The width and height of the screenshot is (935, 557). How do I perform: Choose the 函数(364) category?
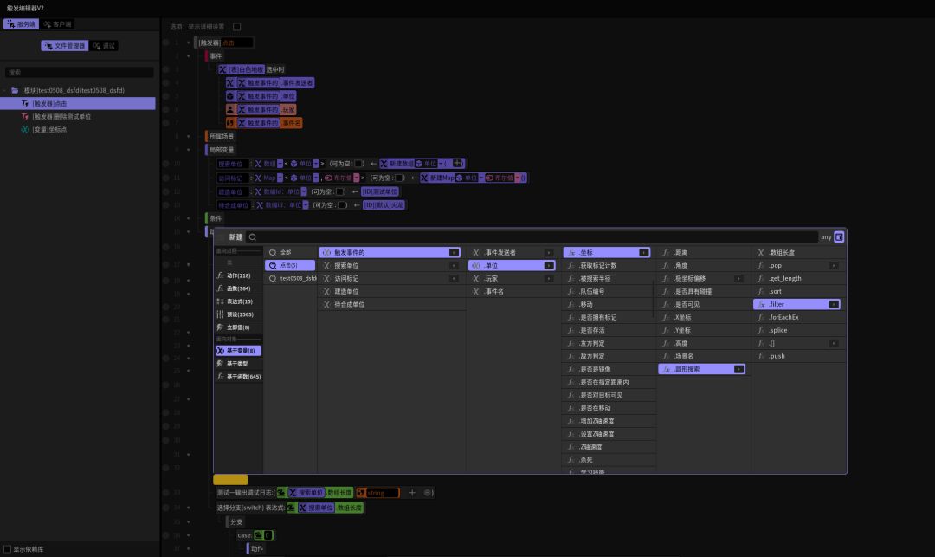tap(238, 288)
